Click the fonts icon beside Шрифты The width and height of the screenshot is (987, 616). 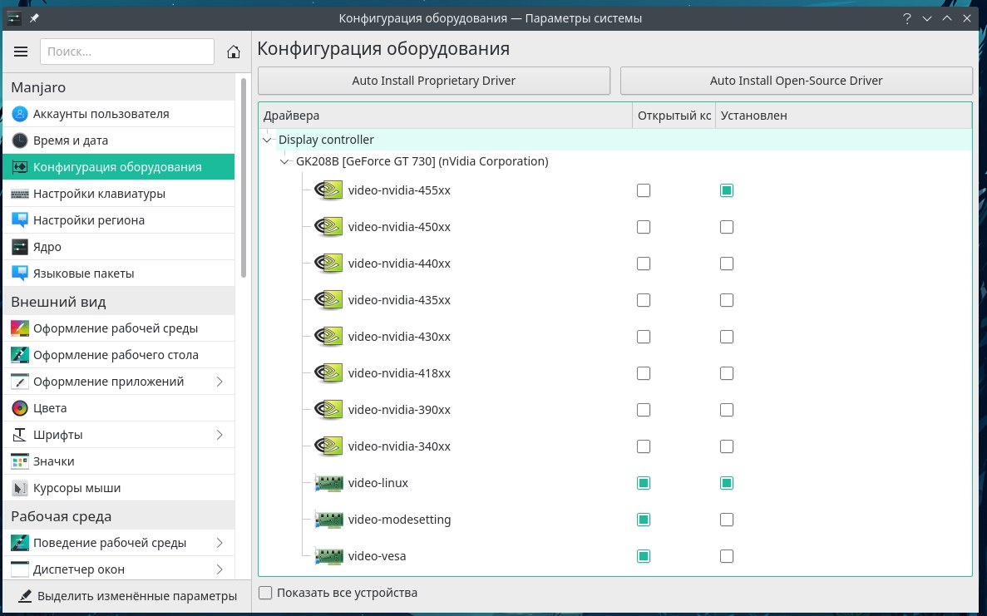(x=19, y=435)
